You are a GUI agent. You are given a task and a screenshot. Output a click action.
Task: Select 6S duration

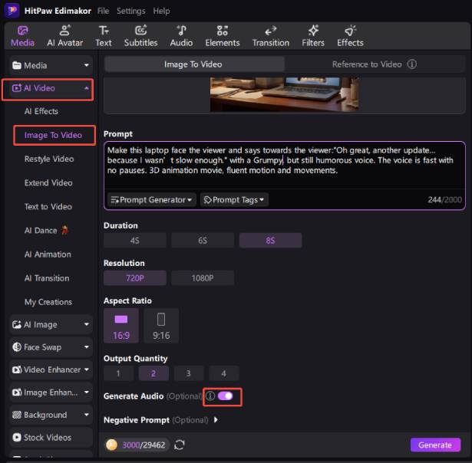click(x=203, y=240)
